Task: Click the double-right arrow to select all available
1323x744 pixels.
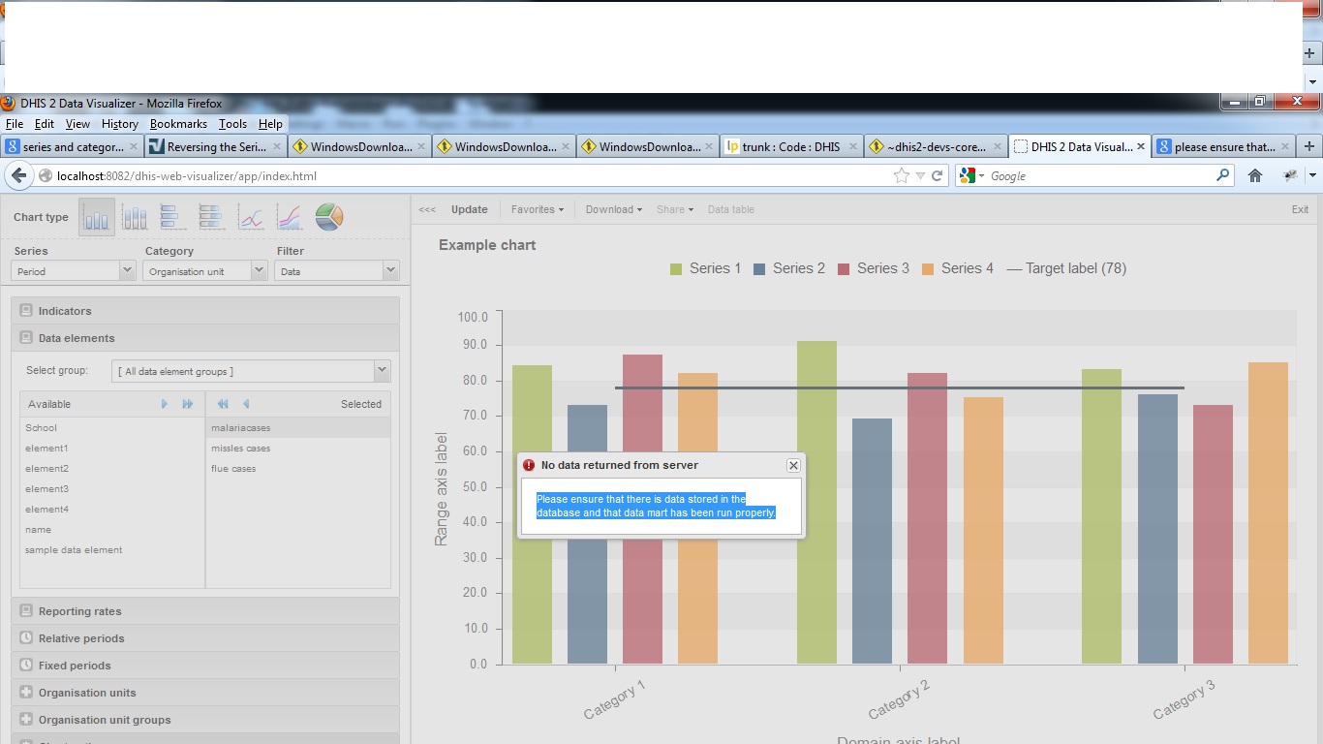Action: [188, 404]
